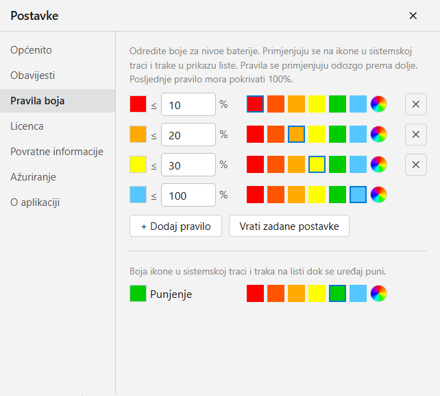The image size is (440, 396).
Task: Pick amber swatch for the 10% rule
Action: [296, 104]
